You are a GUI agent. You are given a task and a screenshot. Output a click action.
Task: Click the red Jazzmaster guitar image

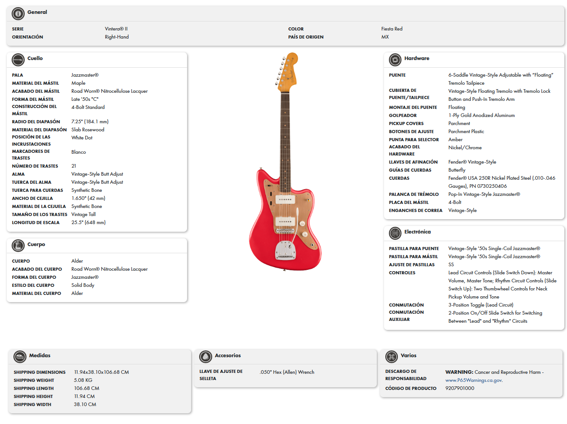pos(285,162)
